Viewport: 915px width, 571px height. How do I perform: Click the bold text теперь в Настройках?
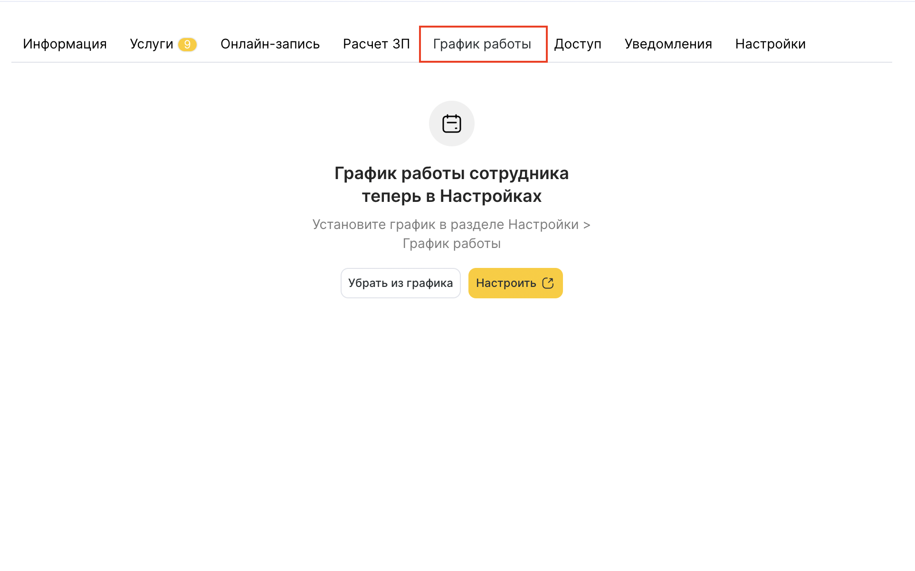pos(451,196)
